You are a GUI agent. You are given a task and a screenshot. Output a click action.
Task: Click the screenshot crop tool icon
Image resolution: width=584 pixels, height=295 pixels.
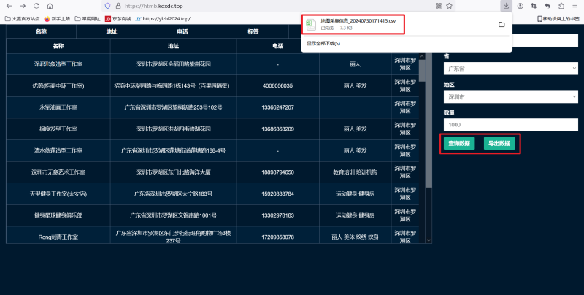click(x=533, y=6)
